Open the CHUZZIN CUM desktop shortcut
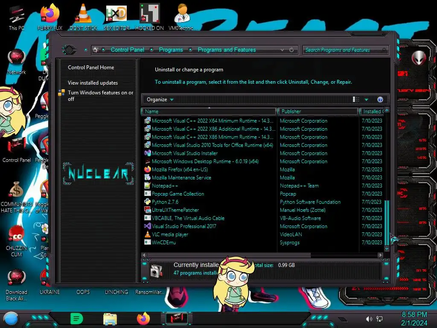 17,241
